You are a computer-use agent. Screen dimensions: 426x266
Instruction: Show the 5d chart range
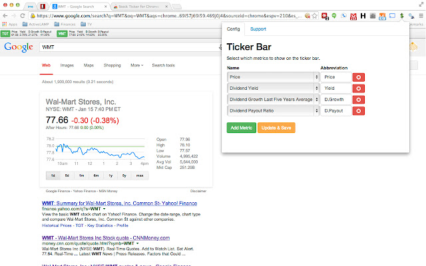67,176
